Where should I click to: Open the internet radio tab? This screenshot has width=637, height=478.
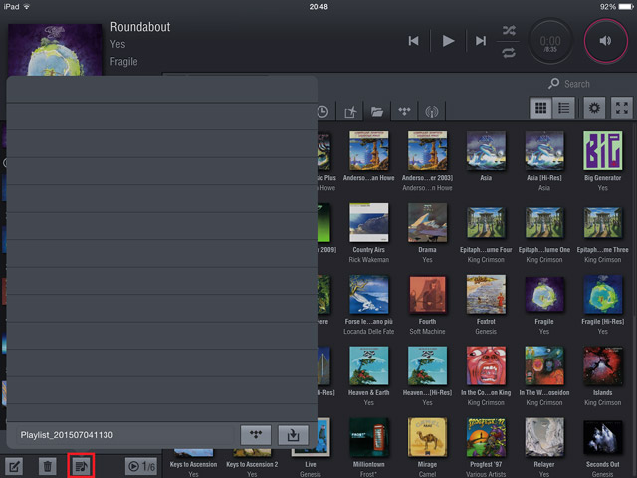[x=432, y=112]
